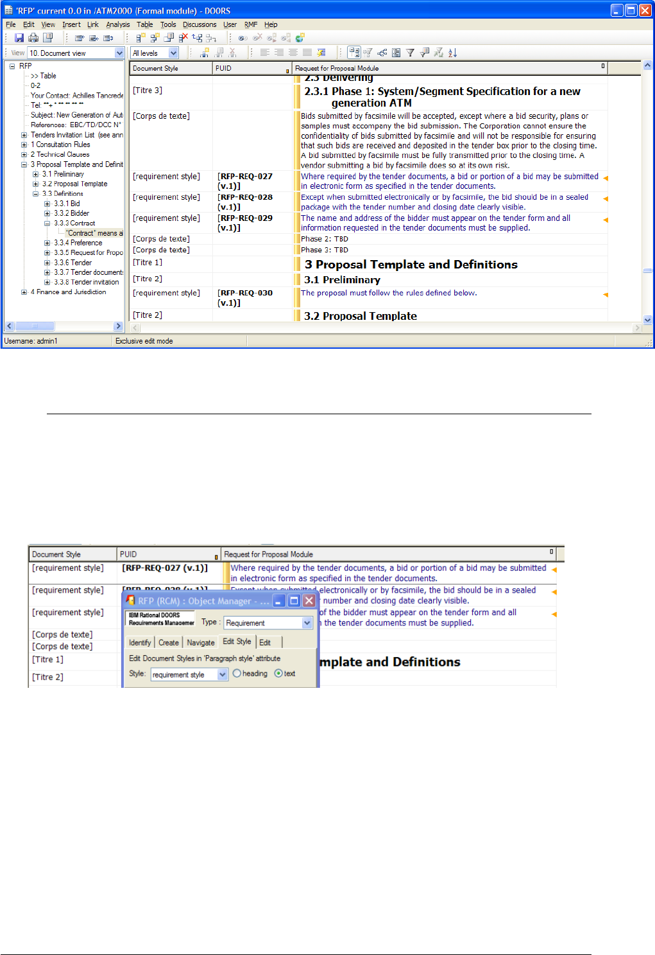The image size is (655, 955).
Task: Expand the '4 Finance and Jurisdiction' node
Action: [24, 292]
